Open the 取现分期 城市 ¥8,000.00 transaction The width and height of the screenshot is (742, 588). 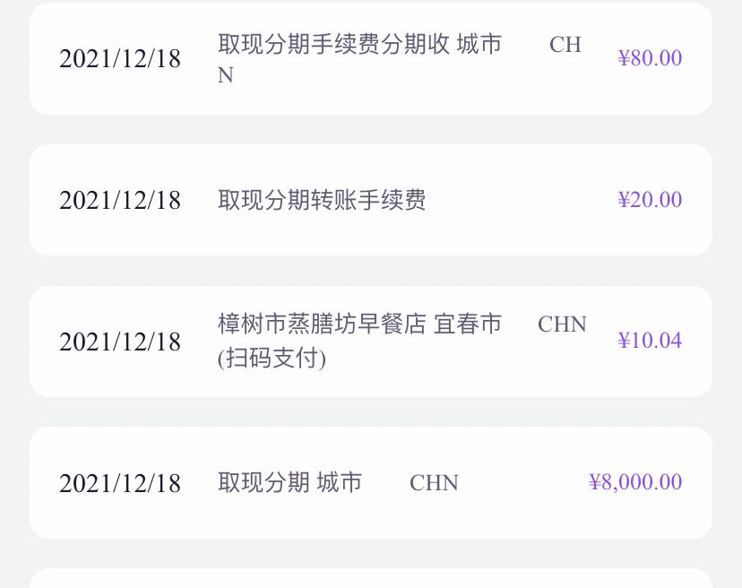point(371,482)
